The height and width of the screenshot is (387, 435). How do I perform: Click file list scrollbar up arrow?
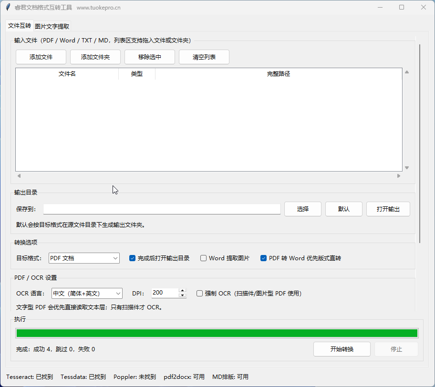coord(407,72)
